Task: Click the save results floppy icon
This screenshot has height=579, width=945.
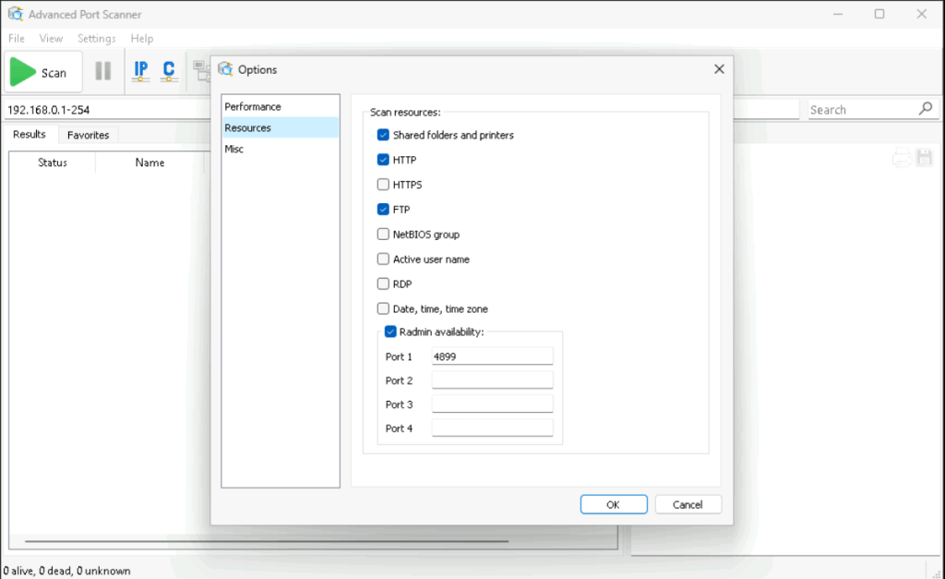Action: (x=924, y=159)
